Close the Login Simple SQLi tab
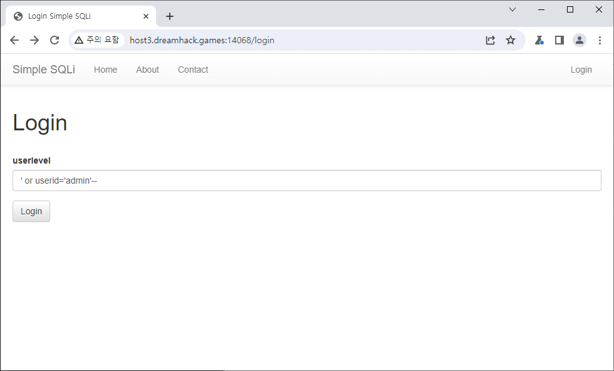614x371 pixels. click(146, 16)
